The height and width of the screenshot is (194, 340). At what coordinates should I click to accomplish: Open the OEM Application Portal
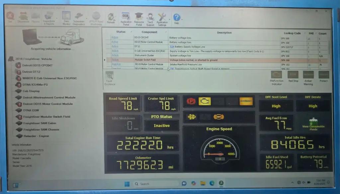coord(126,18)
